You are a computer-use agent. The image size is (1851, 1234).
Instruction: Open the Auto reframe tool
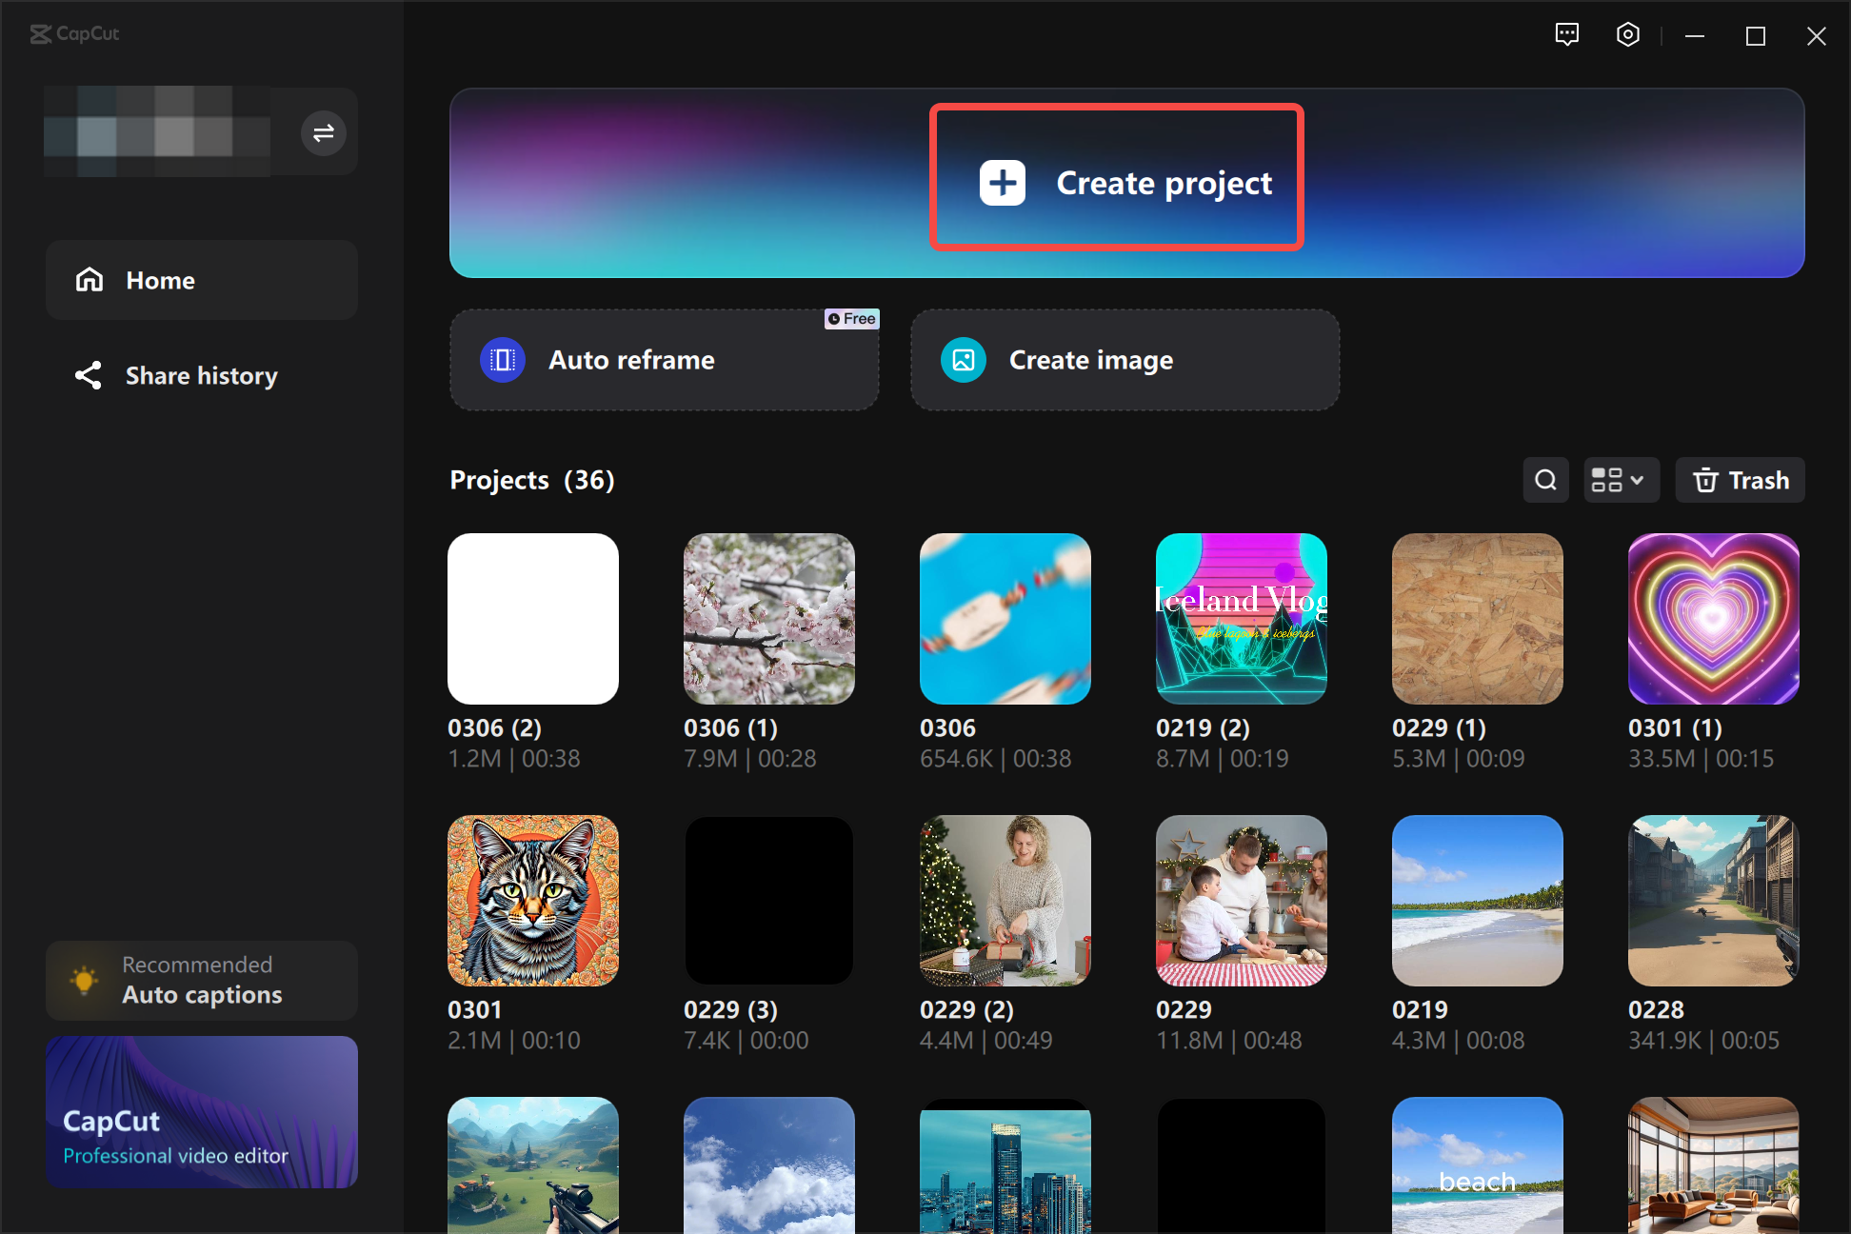tap(664, 360)
